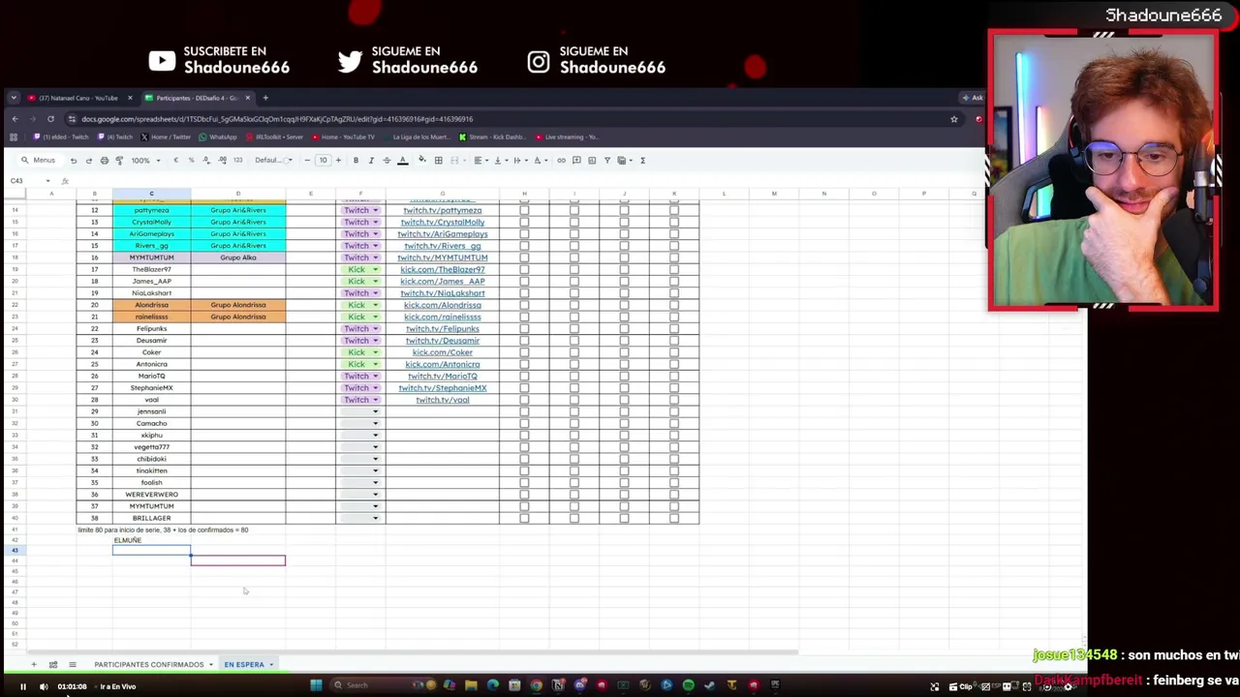Toggle strikethrough formatting
The height and width of the screenshot is (697, 1240).
[x=387, y=161]
